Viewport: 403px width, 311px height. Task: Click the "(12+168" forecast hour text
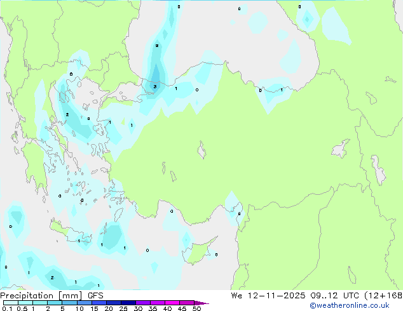(383, 296)
